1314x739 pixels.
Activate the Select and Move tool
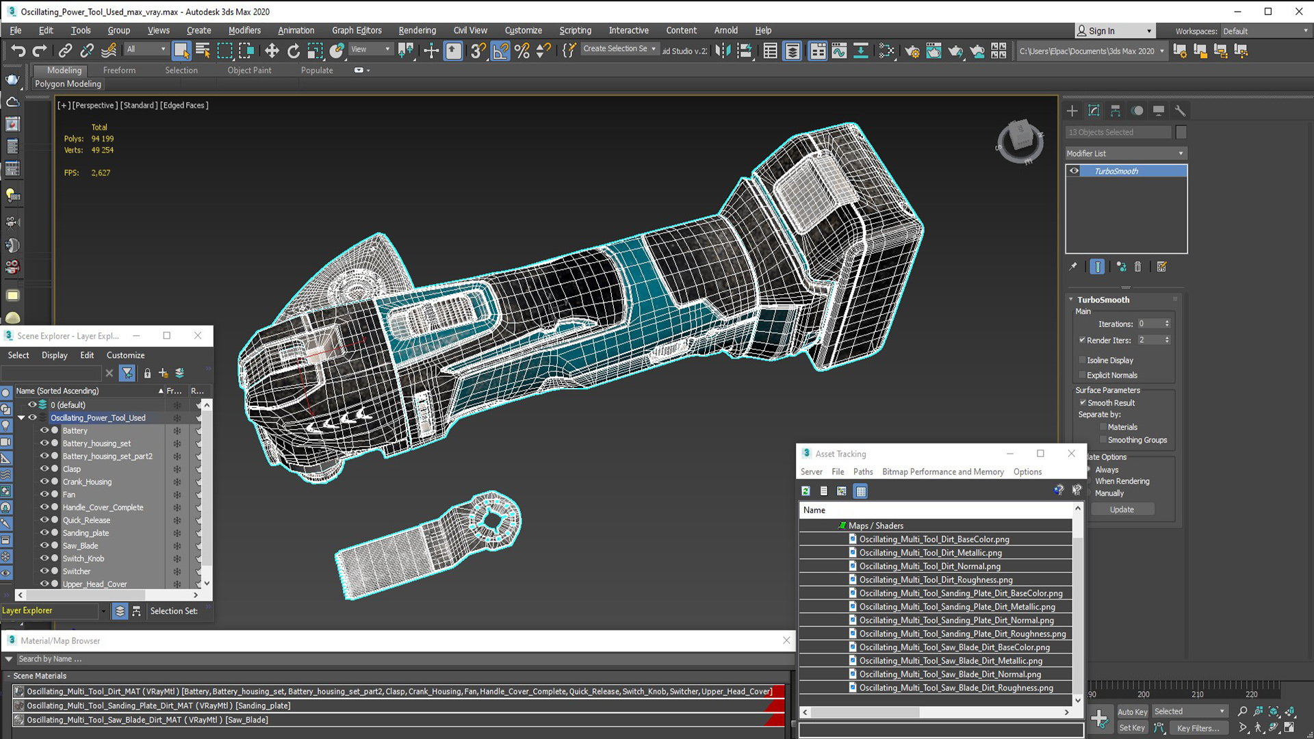(x=272, y=51)
